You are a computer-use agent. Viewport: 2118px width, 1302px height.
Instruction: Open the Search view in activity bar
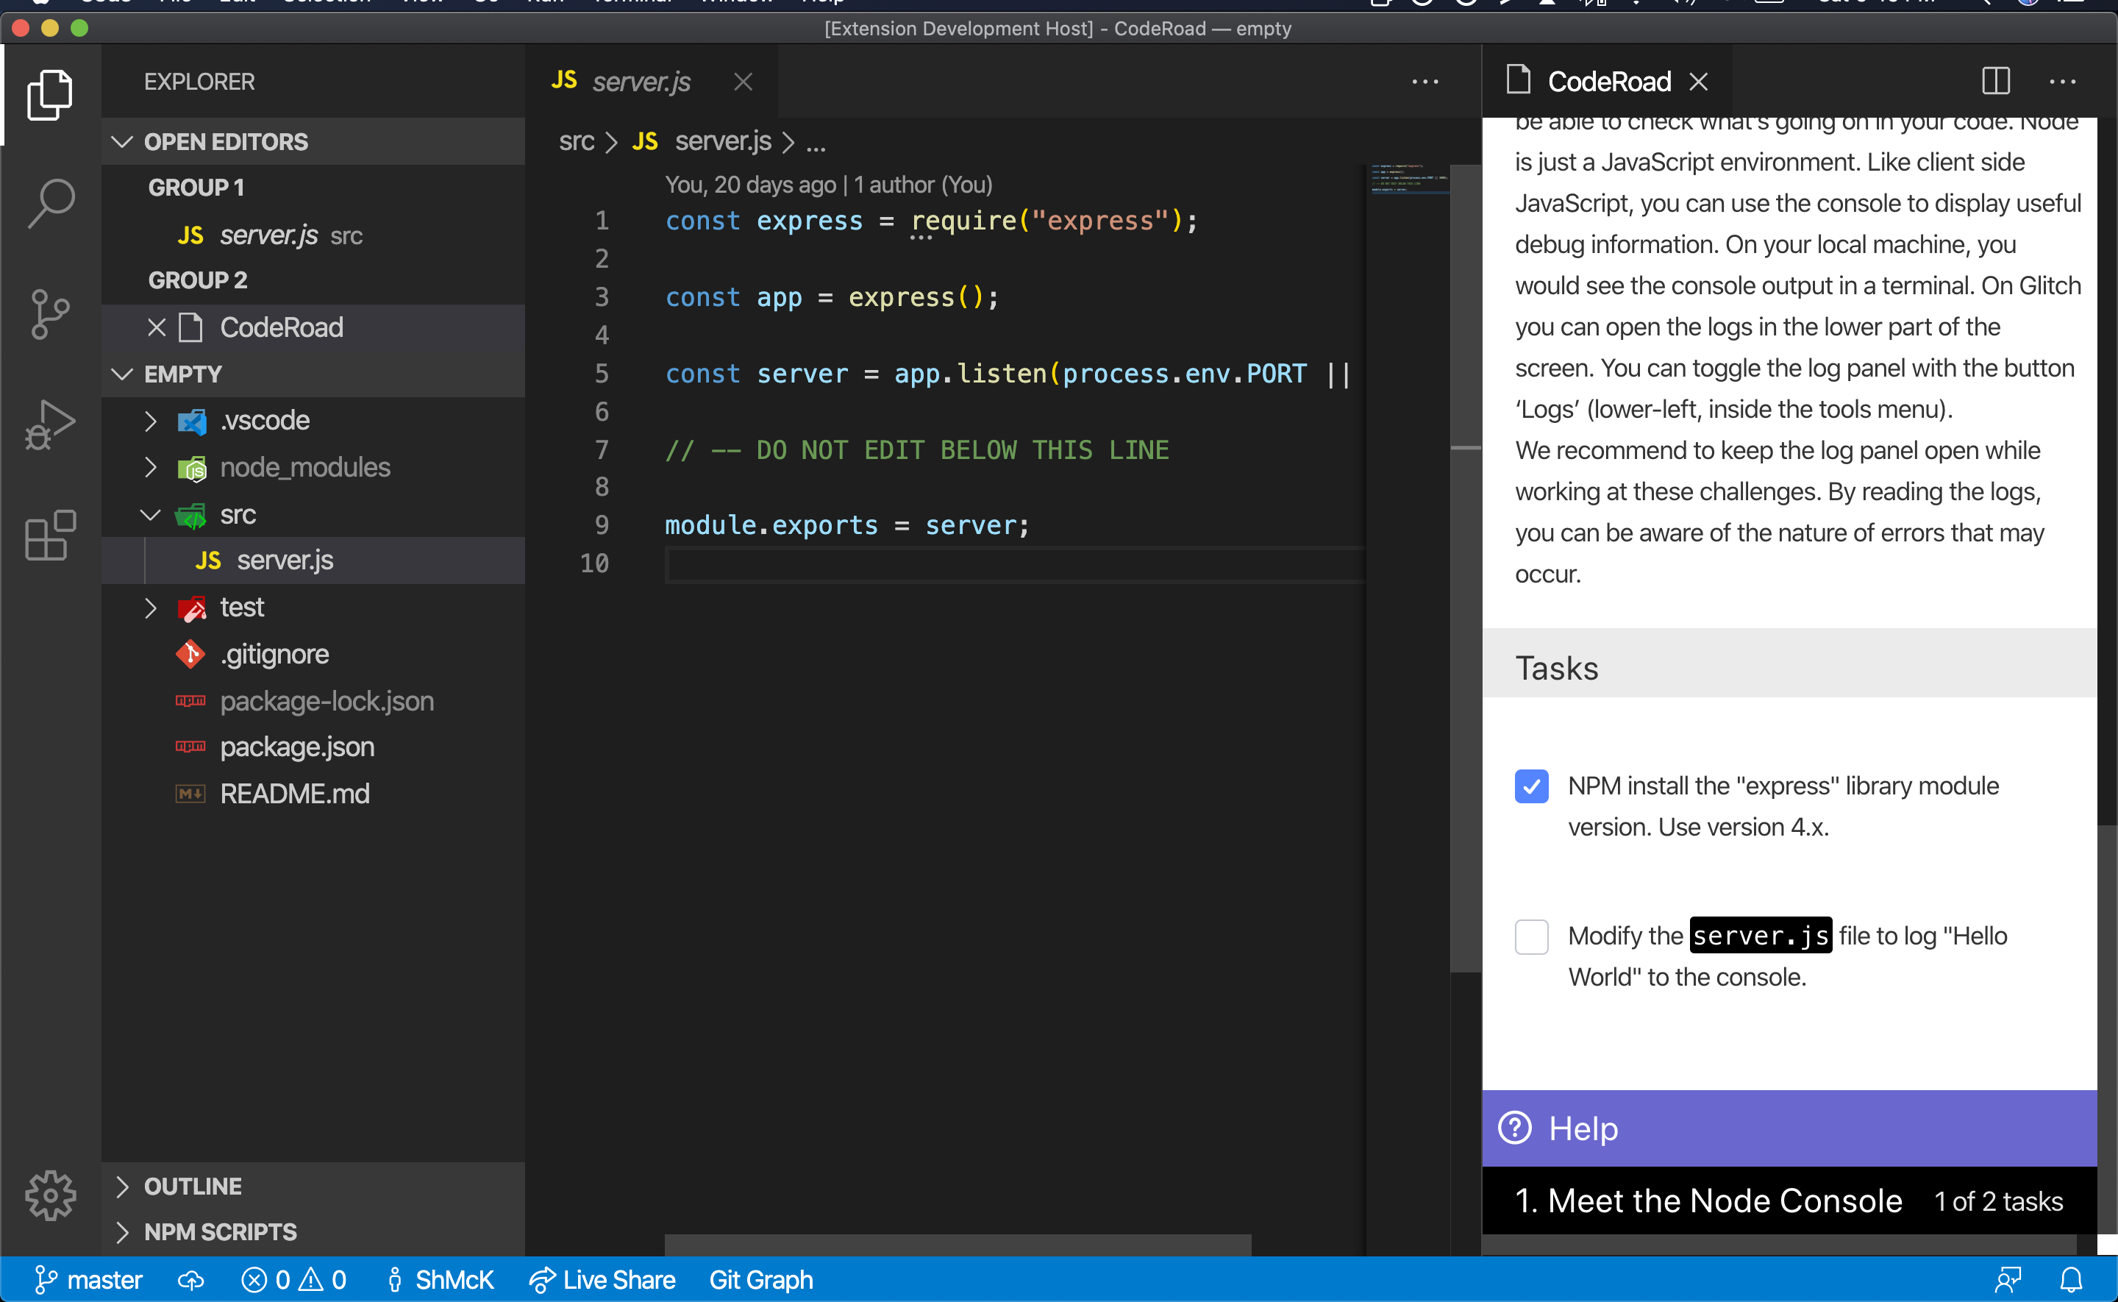[51, 204]
